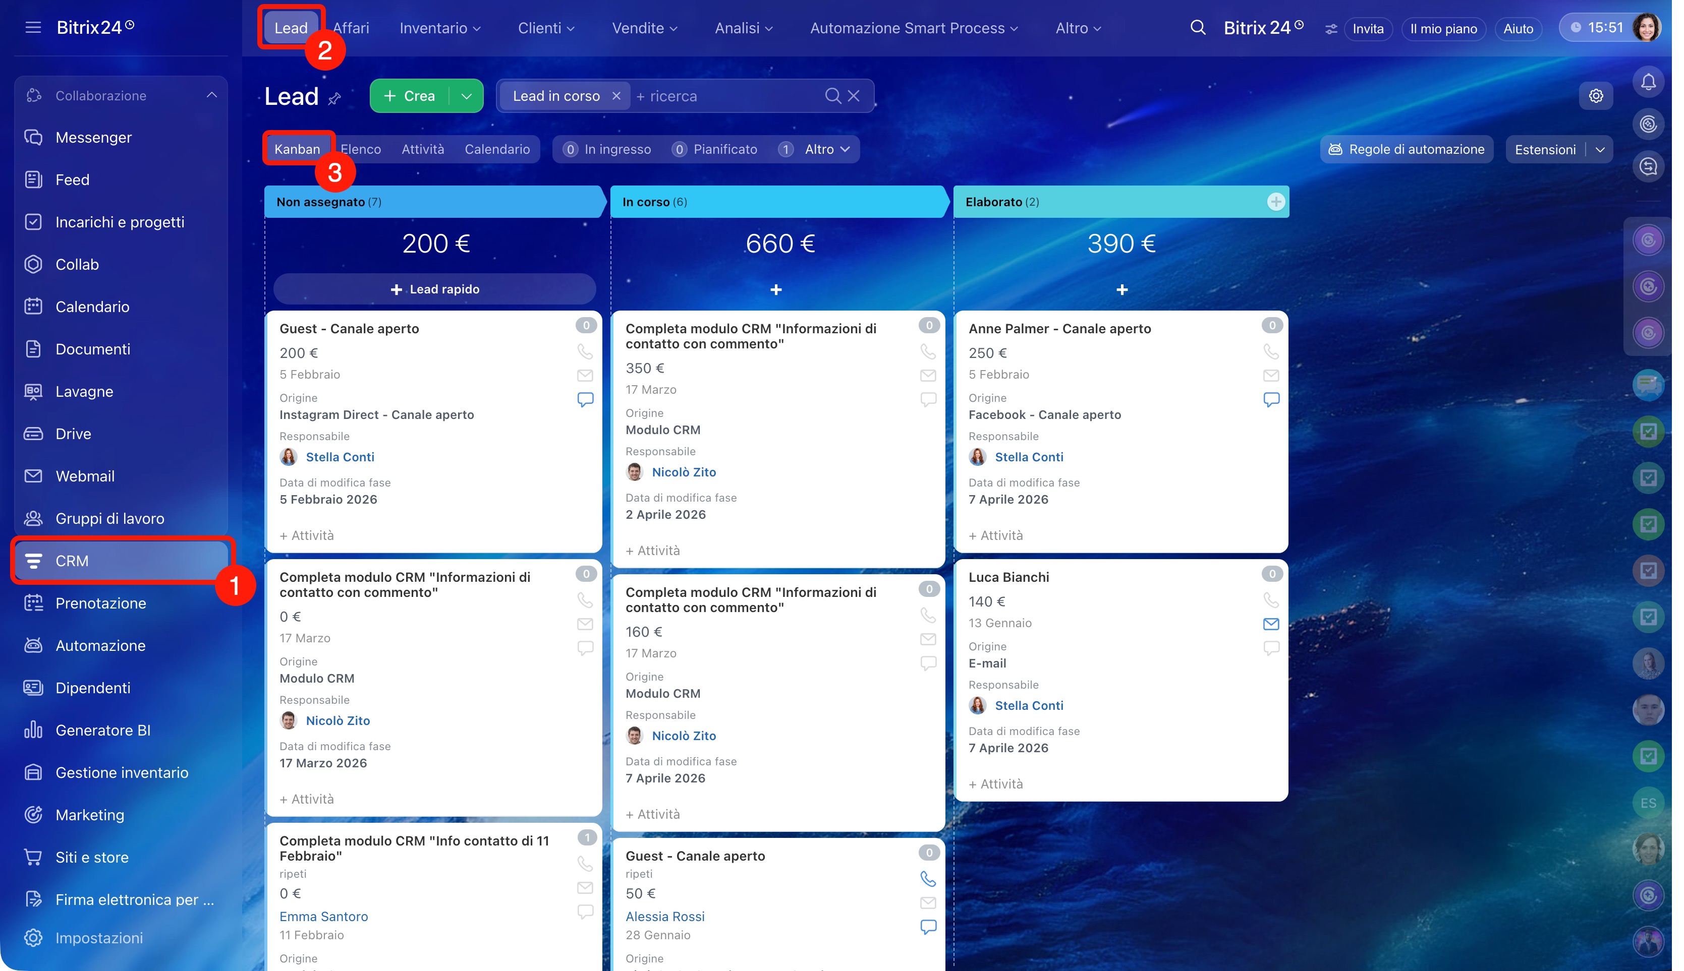1684x971 pixels.
Task: Click phone icon on Guest 50 € card
Action: 928,879
